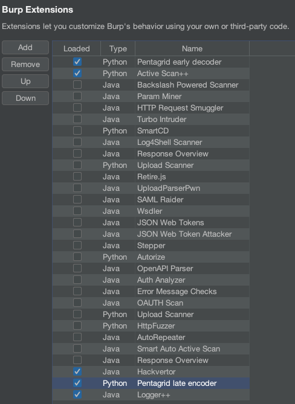The width and height of the screenshot is (295, 404).
Task: Select the Turbo Intruder name
Action: [161, 120]
